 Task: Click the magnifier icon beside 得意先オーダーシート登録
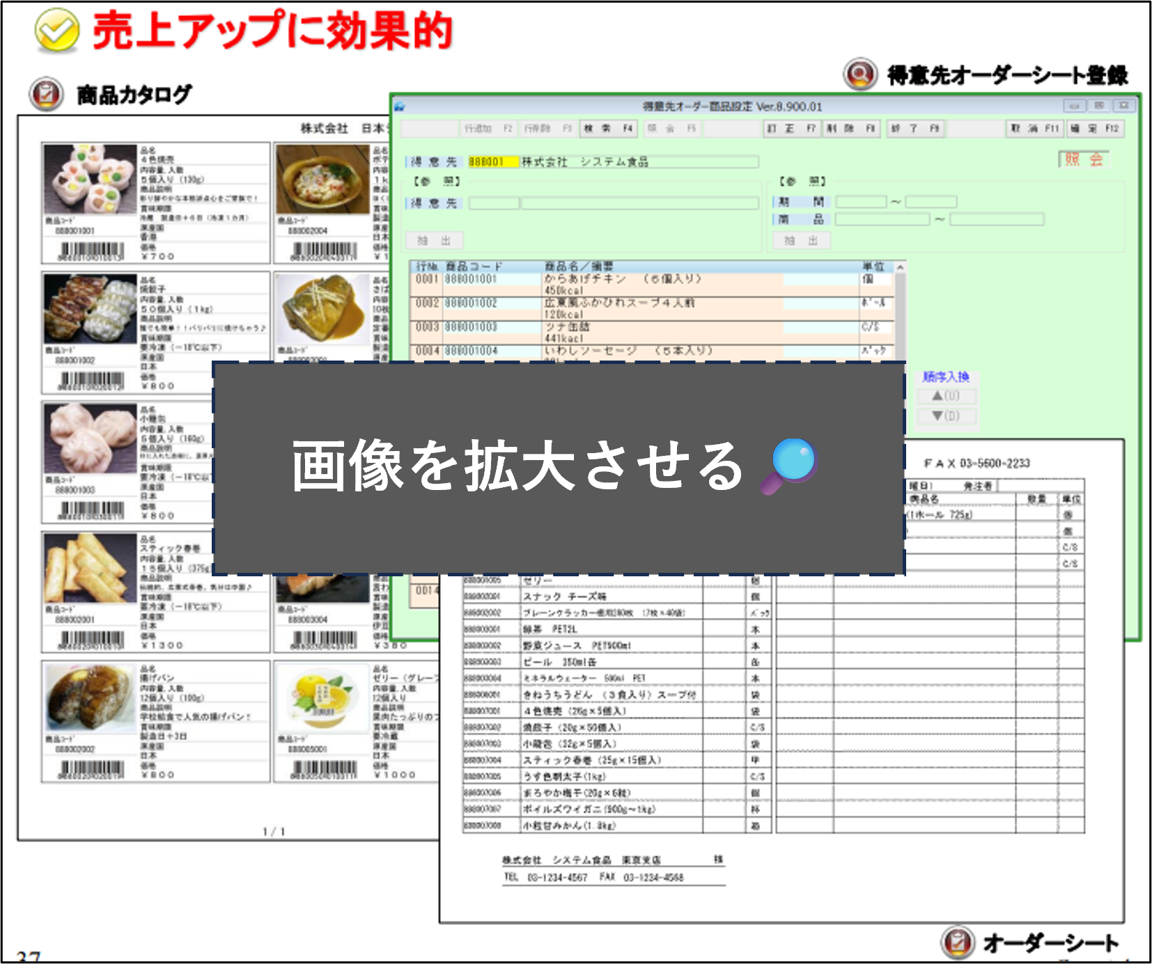click(860, 74)
